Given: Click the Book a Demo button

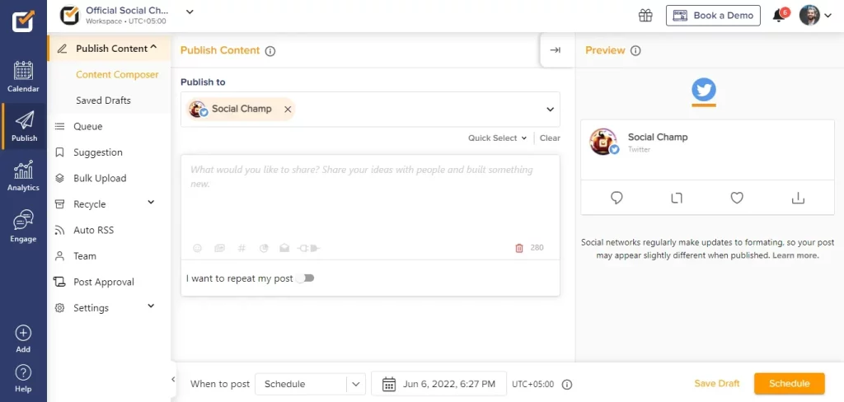Looking at the screenshot, I should click(x=713, y=16).
